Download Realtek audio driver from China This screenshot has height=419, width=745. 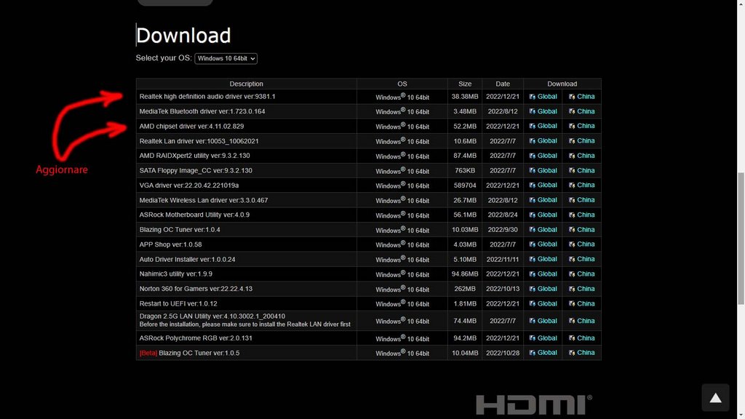(x=581, y=97)
